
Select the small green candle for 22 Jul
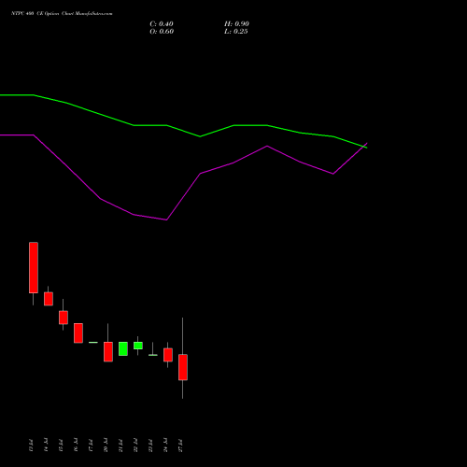tap(138, 346)
